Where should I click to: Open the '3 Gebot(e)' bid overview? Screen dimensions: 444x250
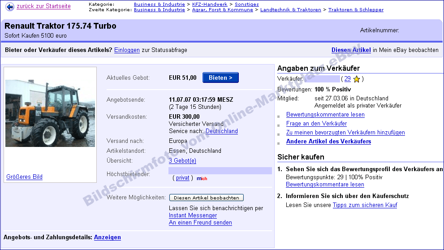coord(182,160)
